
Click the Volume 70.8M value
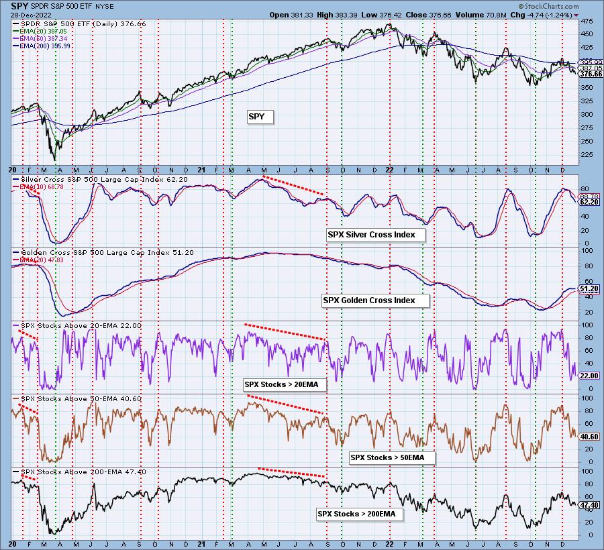(481, 15)
